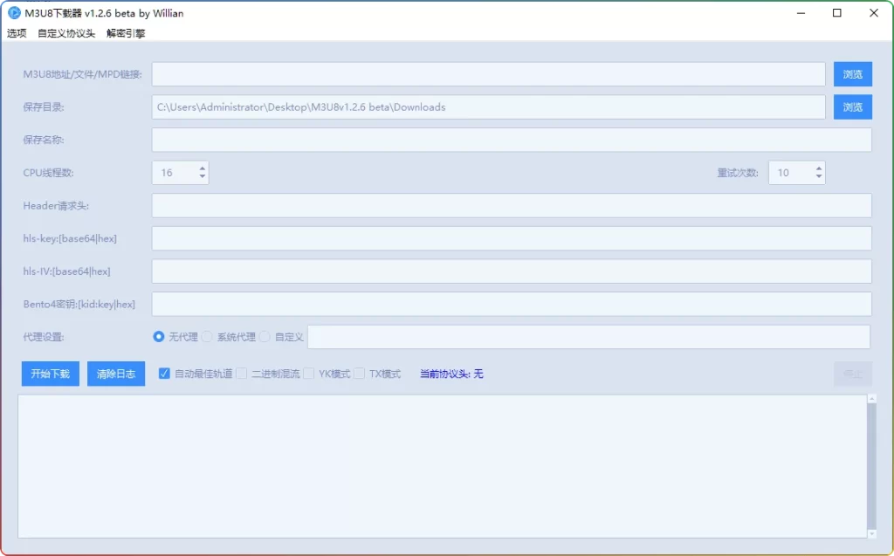Disable the 自动最佳轨道 checkbox
This screenshot has height=556, width=894.
164,374
